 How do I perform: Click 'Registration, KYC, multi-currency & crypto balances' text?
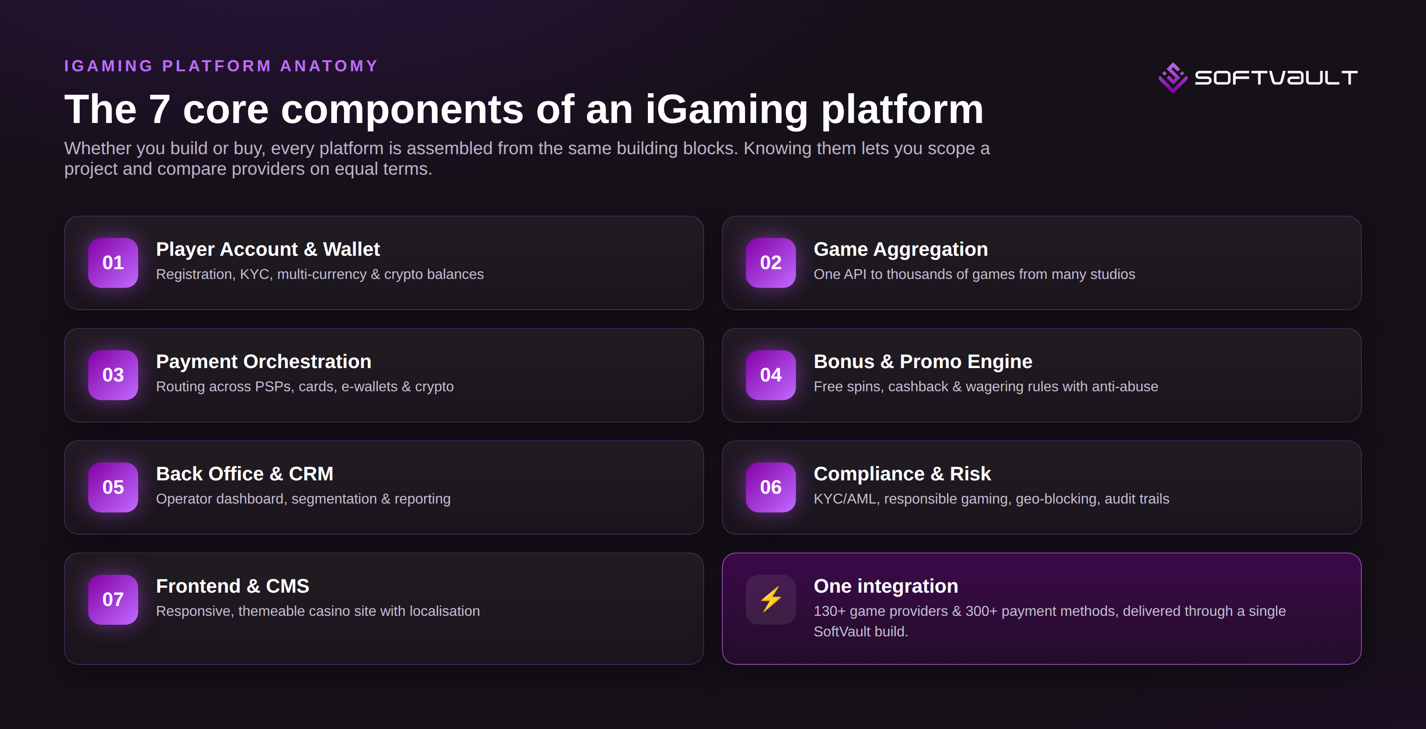coord(320,274)
